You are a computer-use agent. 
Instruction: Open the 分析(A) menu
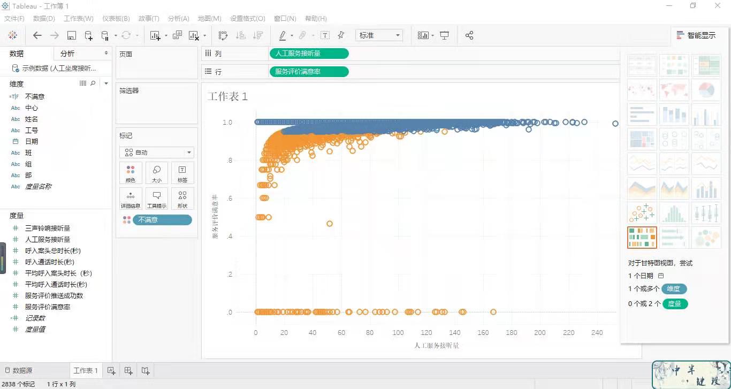click(x=178, y=18)
